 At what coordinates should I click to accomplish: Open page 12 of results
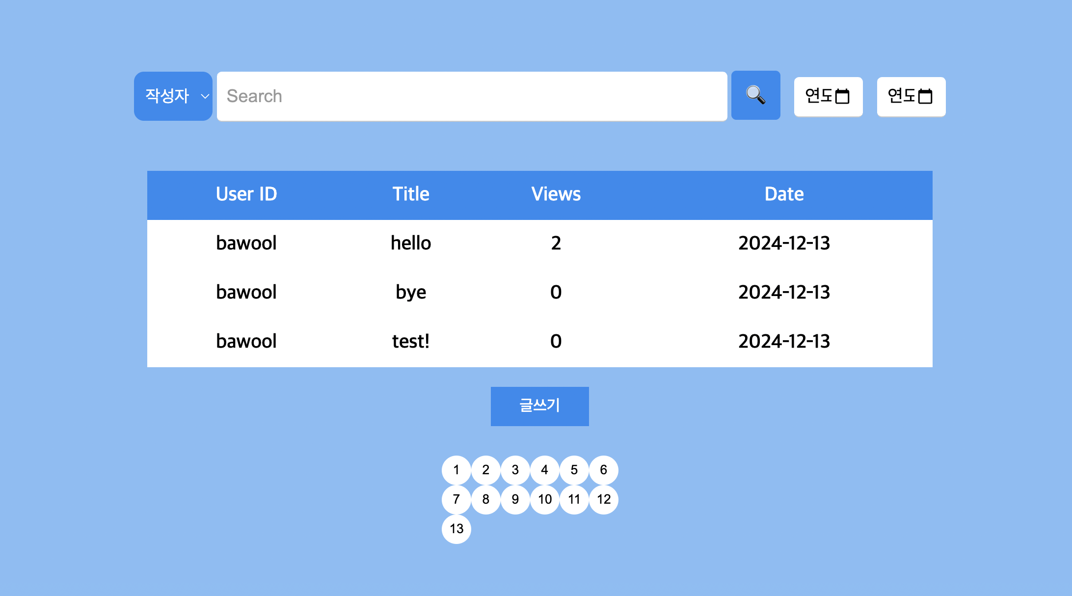(603, 499)
